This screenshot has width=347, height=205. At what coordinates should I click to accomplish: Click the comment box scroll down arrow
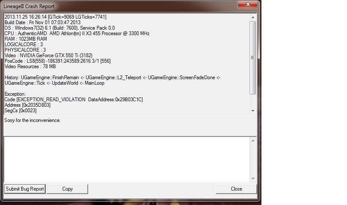pos(253,178)
